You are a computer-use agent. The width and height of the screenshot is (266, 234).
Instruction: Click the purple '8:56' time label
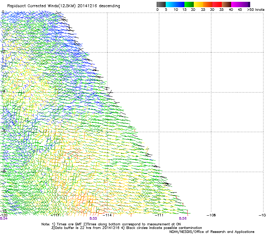(183, 219)
